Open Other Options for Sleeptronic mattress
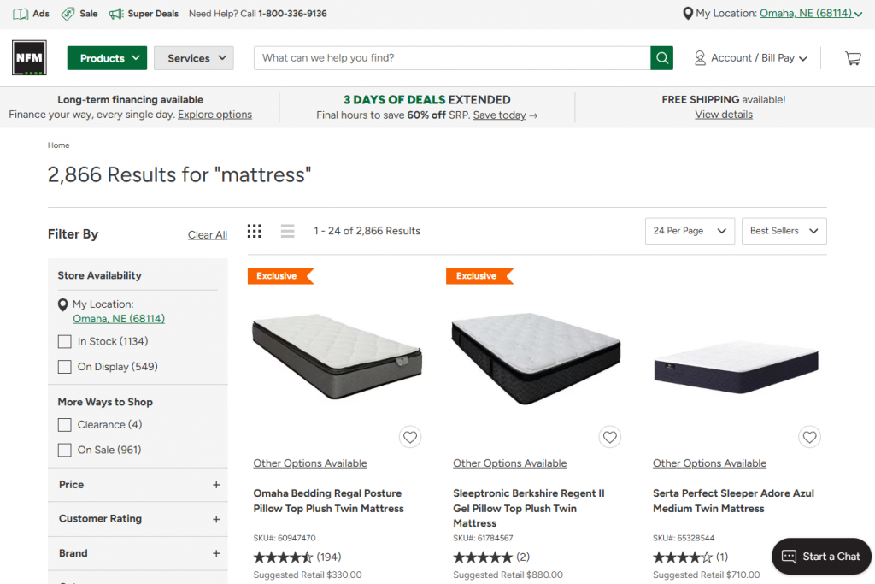The height and width of the screenshot is (584, 875). [x=510, y=463]
